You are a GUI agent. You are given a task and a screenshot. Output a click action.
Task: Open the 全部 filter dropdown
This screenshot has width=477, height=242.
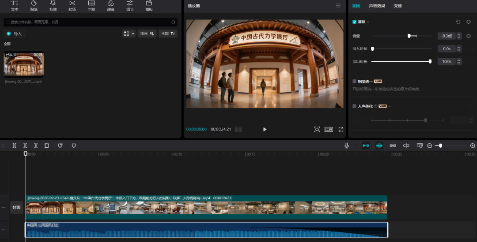168,34
